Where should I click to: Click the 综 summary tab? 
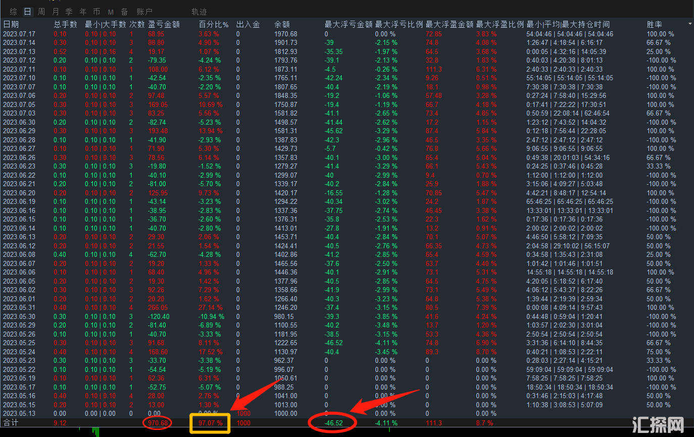click(14, 12)
